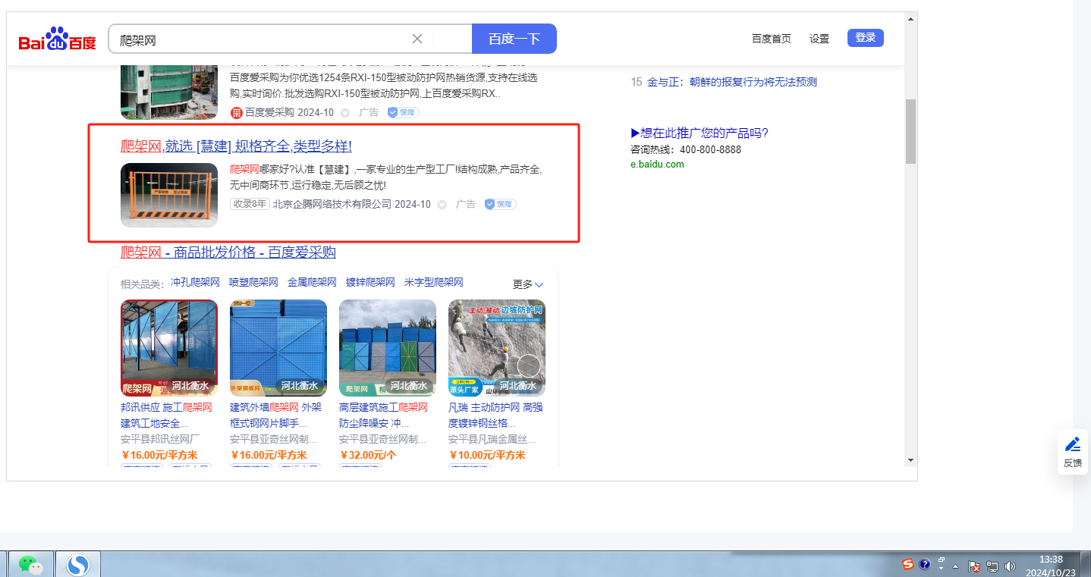
Task: Open the 金与正 news headline link
Action: point(732,82)
